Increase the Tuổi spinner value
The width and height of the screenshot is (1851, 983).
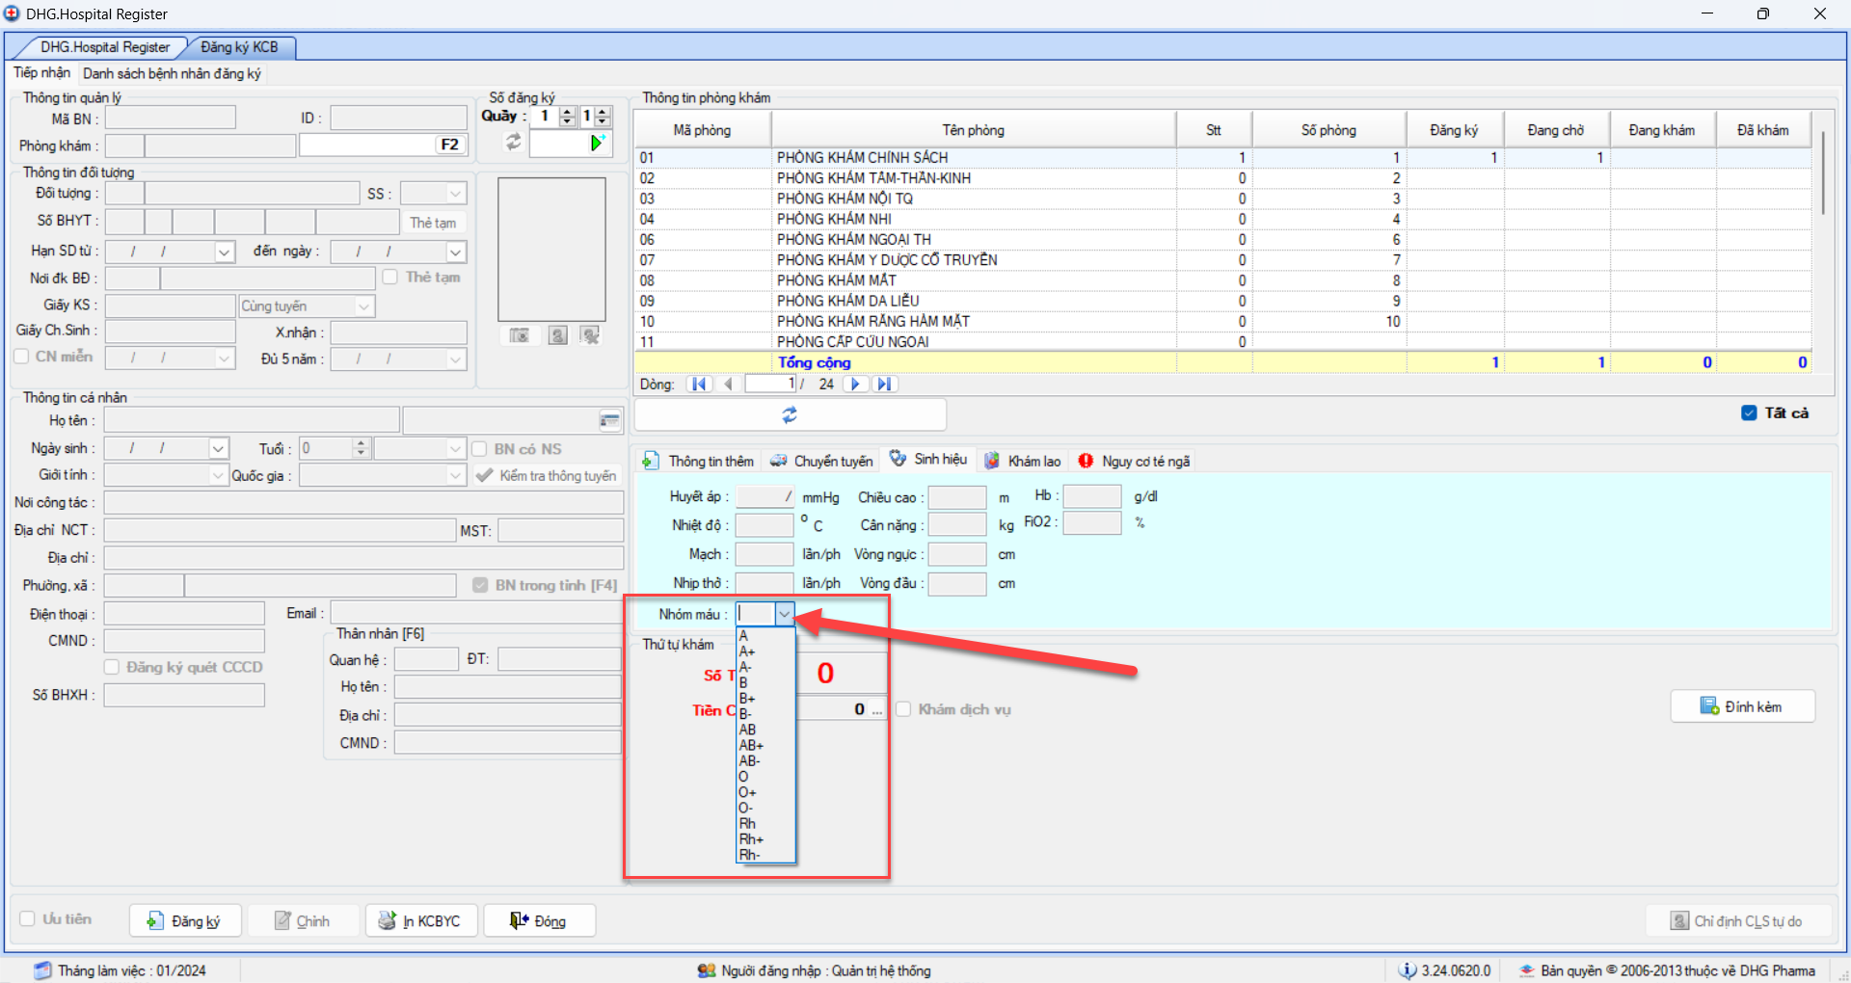(362, 443)
